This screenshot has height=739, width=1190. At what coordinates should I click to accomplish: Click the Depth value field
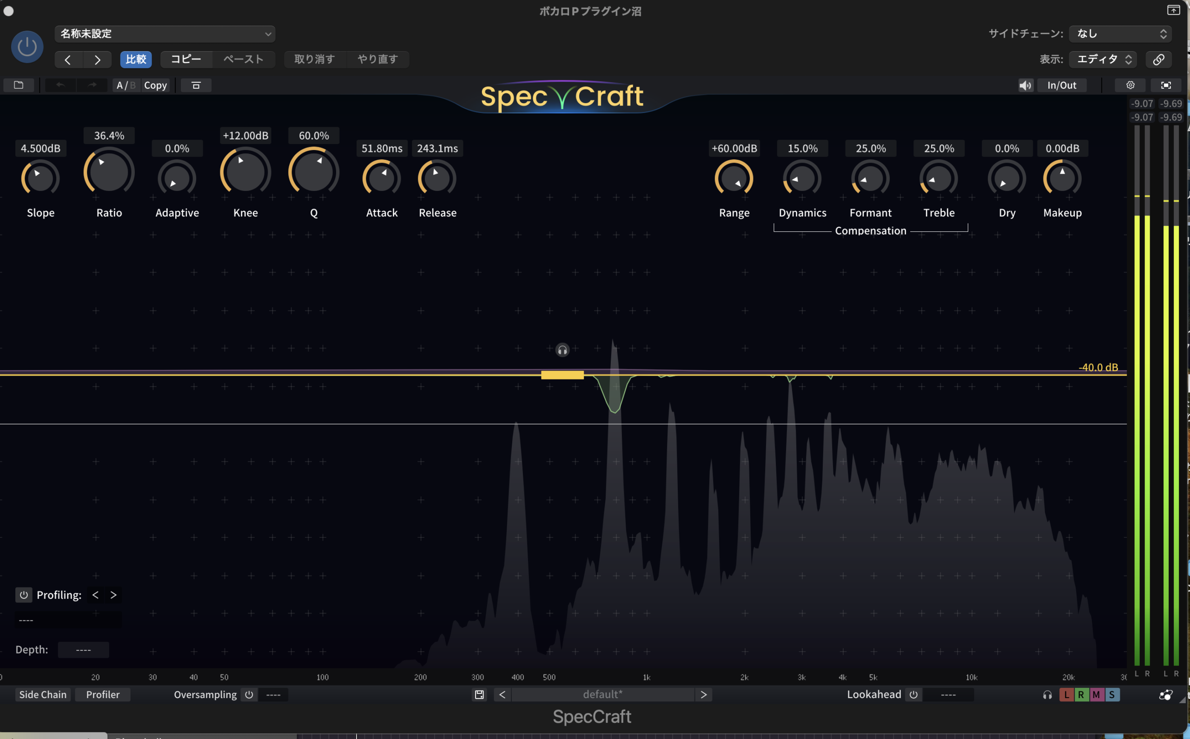83,650
